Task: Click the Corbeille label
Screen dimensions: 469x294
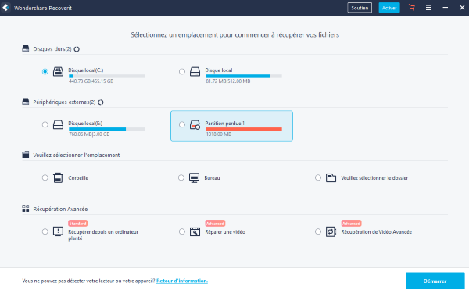Action: [78, 178]
